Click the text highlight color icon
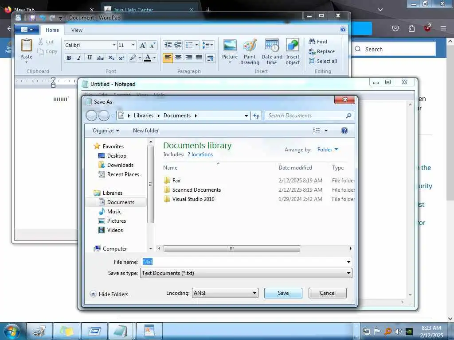 click(133, 58)
